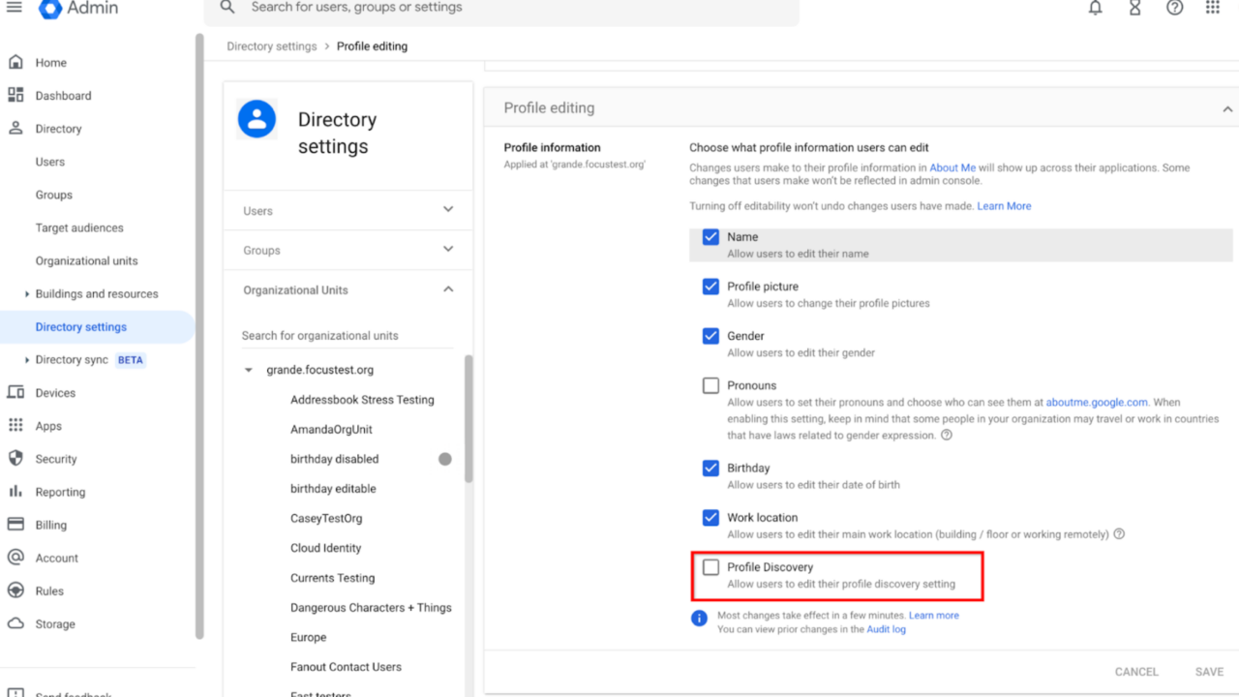Open Groups under Directory
1239x697 pixels.
coord(54,195)
